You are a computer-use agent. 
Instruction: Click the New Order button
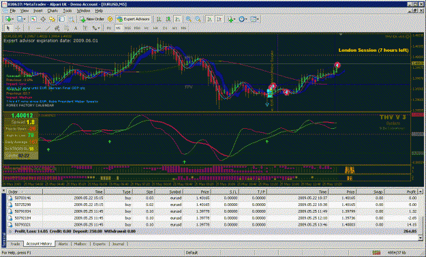click(92, 19)
